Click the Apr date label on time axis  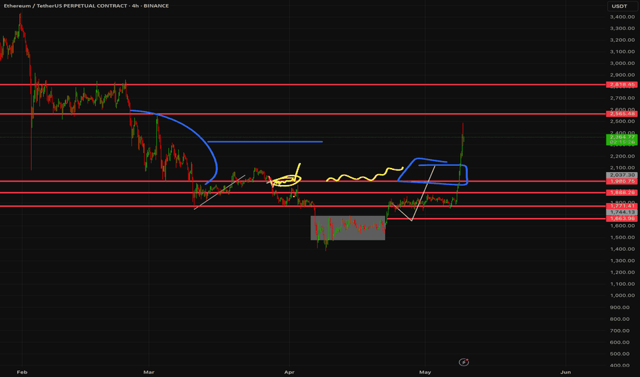289,372
